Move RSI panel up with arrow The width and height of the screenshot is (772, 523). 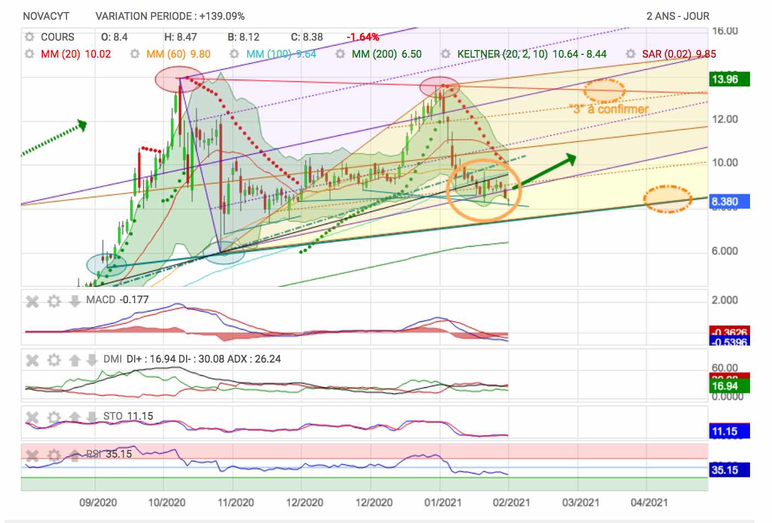(75, 455)
